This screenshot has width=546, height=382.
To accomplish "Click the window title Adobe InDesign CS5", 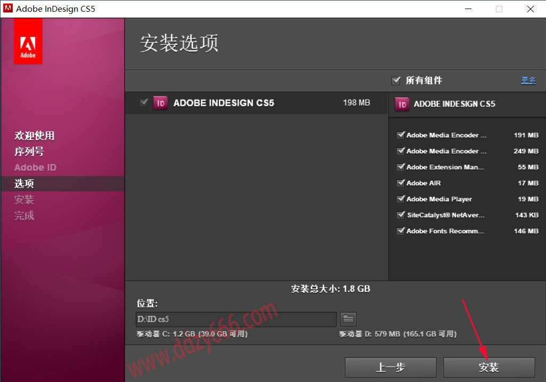I will (x=56, y=9).
